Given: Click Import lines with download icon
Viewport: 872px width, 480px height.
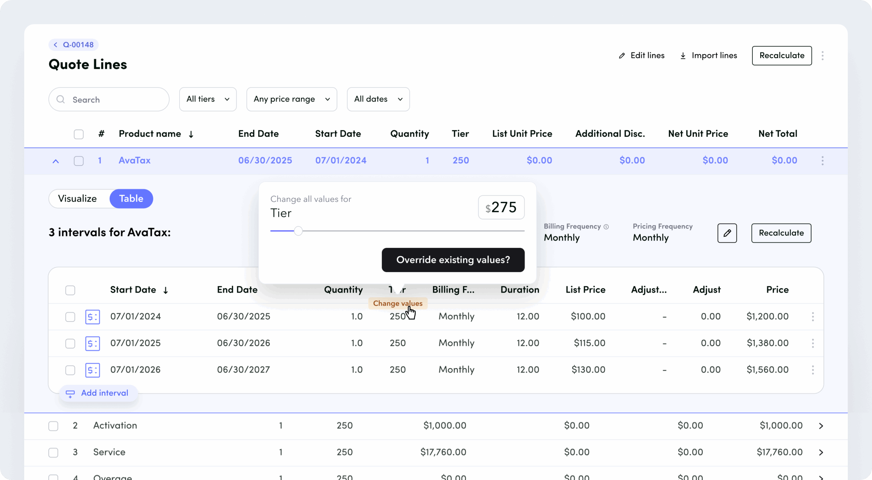Looking at the screenshot, I should [x=708, y=55].
